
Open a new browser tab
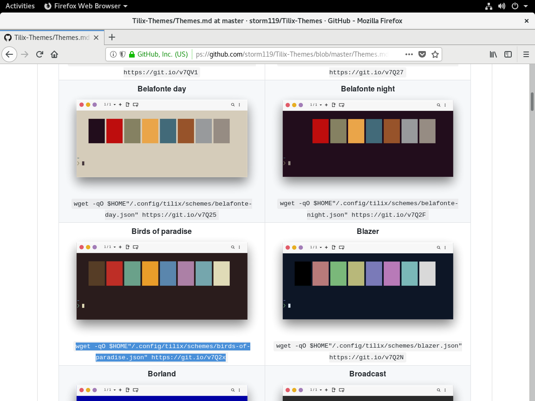(112, 38)
